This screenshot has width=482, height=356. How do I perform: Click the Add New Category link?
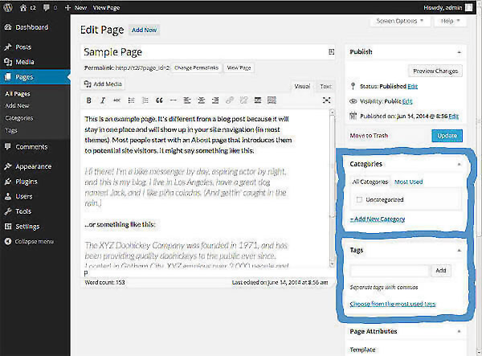378,219
